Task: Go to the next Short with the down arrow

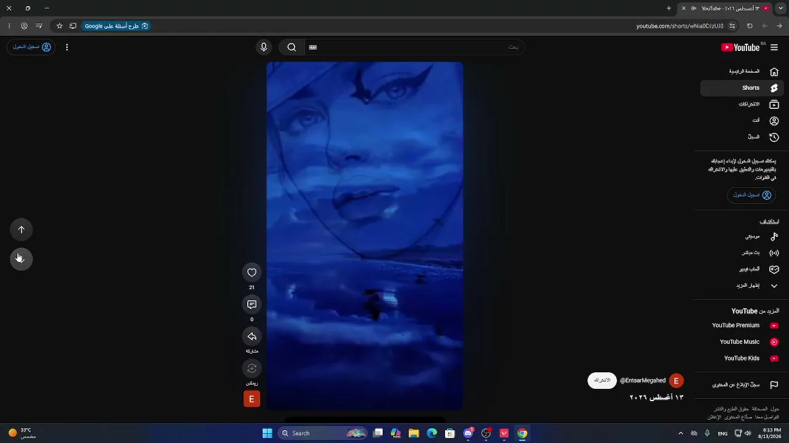Action: (x=21, y=259)
